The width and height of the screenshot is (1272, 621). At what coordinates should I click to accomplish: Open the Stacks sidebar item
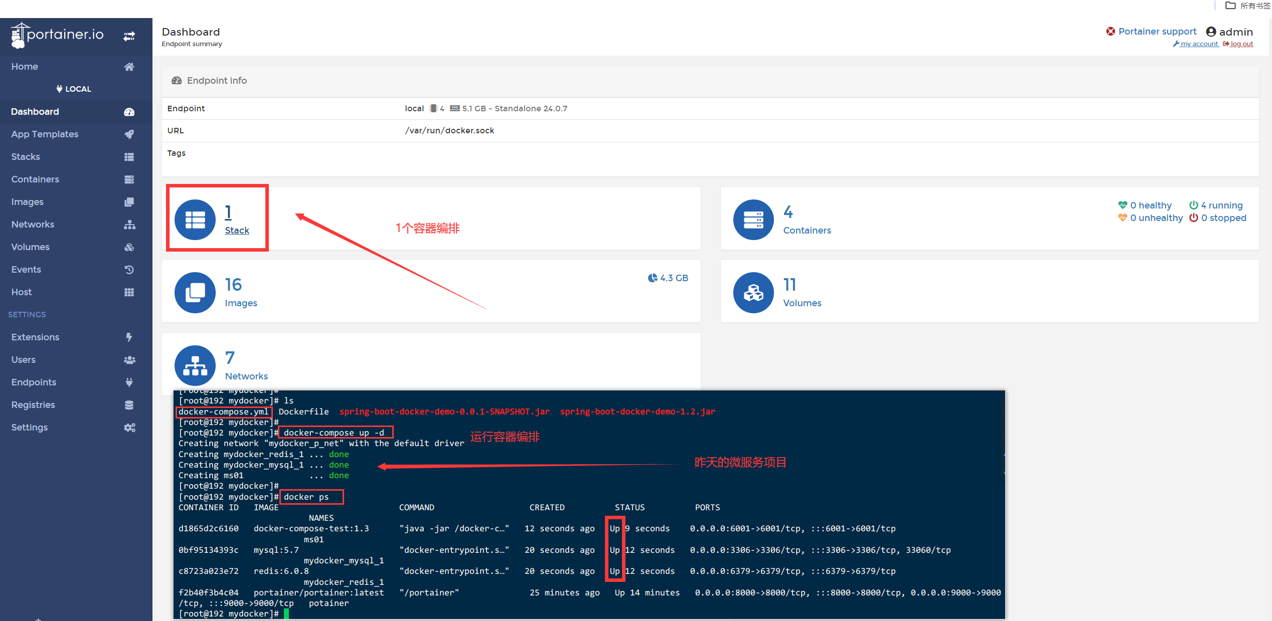point(26,156)
